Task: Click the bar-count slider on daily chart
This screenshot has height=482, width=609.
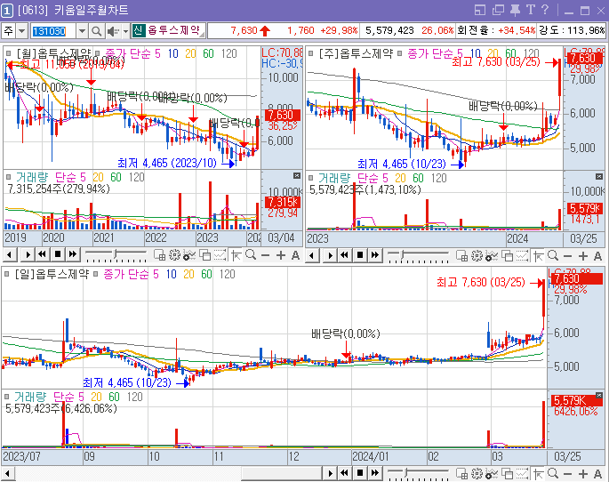Action: 419,473
